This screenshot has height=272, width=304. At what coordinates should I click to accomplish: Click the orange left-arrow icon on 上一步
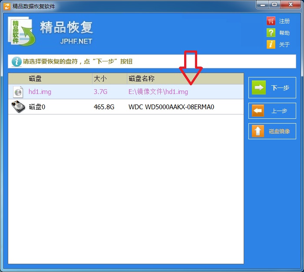point(258,111)
